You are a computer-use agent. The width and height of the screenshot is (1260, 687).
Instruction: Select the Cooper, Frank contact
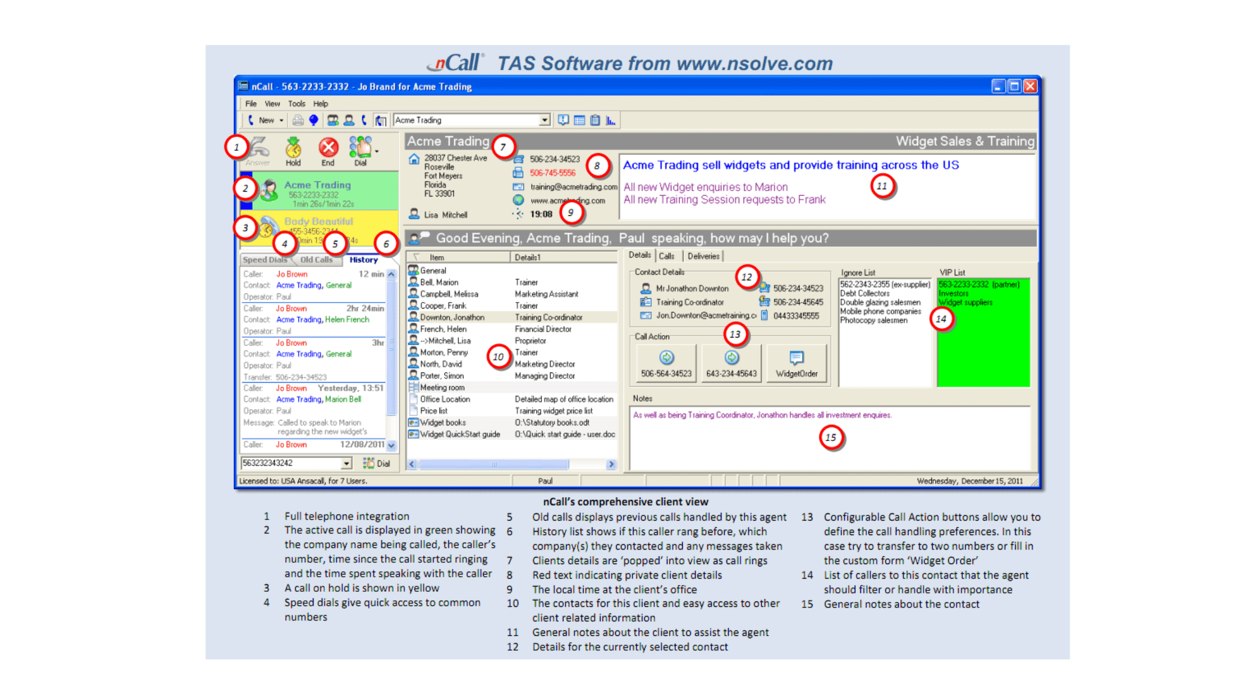tap(512, 306)
